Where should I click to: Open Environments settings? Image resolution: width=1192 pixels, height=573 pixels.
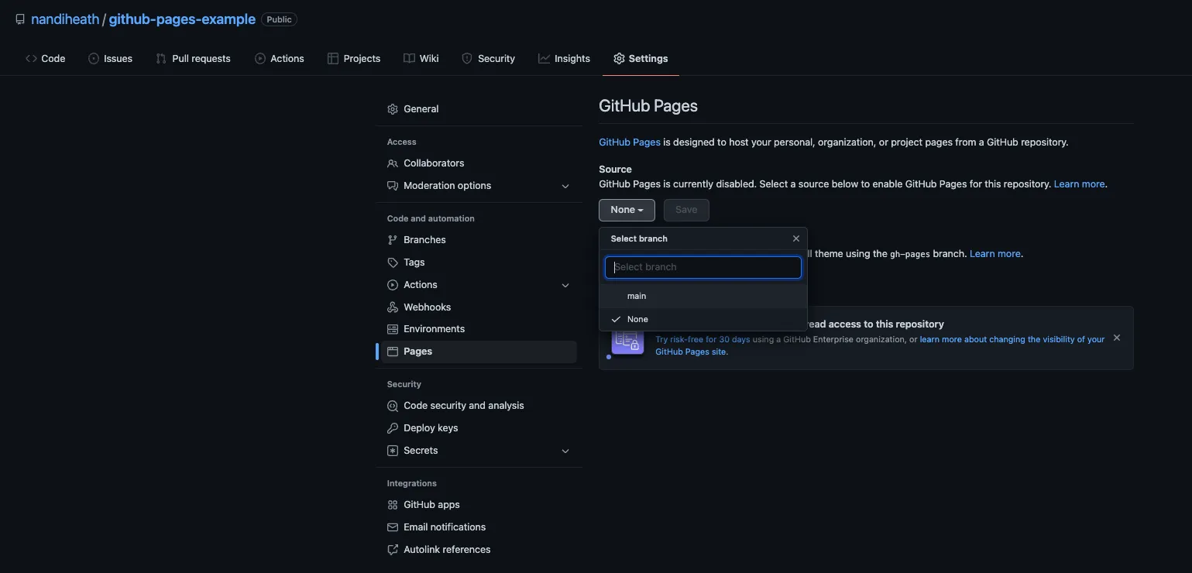(434, 328)
